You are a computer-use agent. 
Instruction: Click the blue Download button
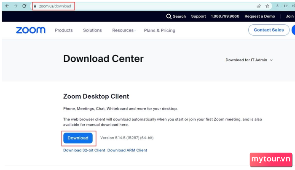point(78,138)
